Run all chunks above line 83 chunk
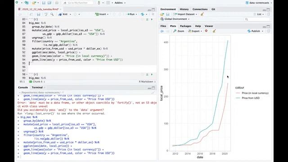The height and width of the screenshot is (162, 288). (x=147, y=19)
